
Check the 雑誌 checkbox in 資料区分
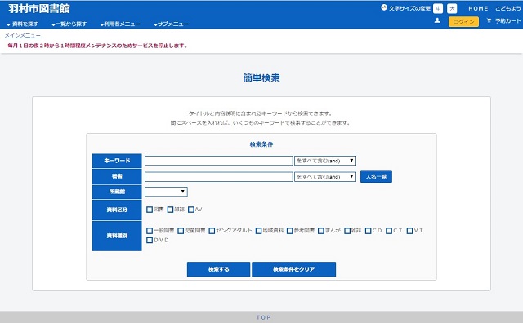coord(170,210)
